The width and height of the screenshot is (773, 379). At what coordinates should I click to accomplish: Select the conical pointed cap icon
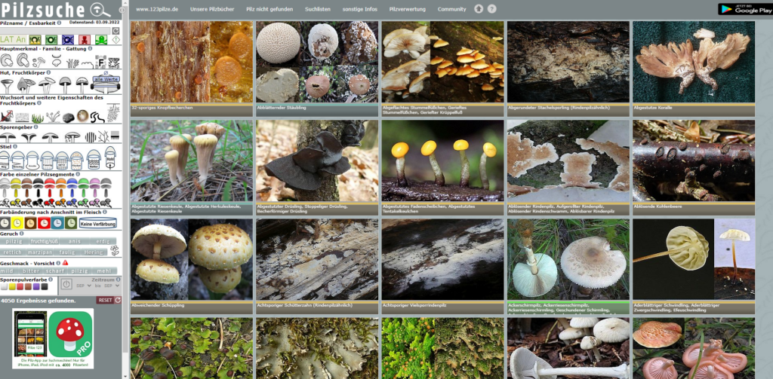tap(25, 85)
